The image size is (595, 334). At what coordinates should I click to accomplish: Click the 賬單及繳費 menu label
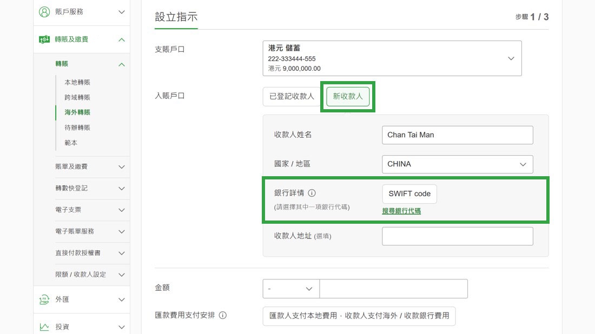pyautogui.click(x=71, y=166)
